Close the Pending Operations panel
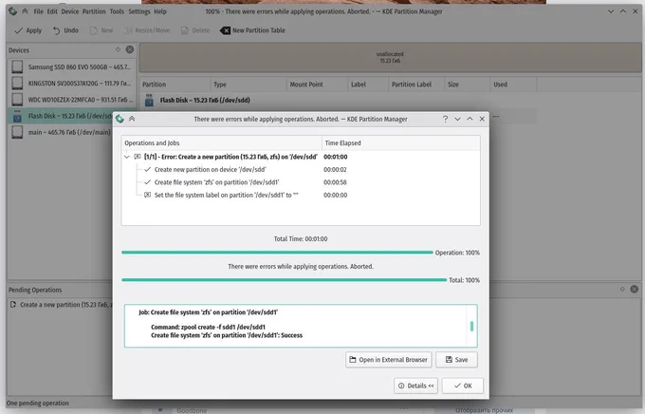Screen dimensions: 645x414 pos(635,290)
